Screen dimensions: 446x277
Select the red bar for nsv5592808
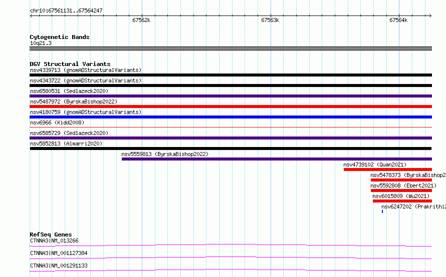point(401,190)
